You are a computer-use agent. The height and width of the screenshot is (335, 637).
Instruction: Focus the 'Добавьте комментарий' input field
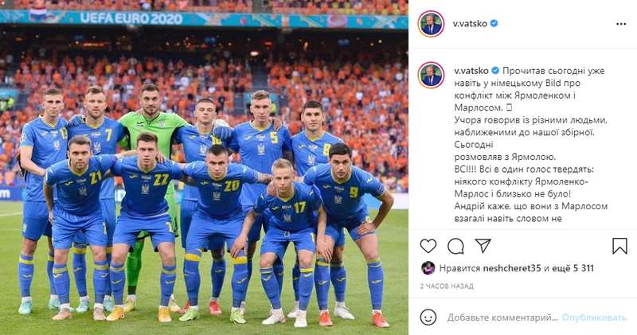[502, 317]
